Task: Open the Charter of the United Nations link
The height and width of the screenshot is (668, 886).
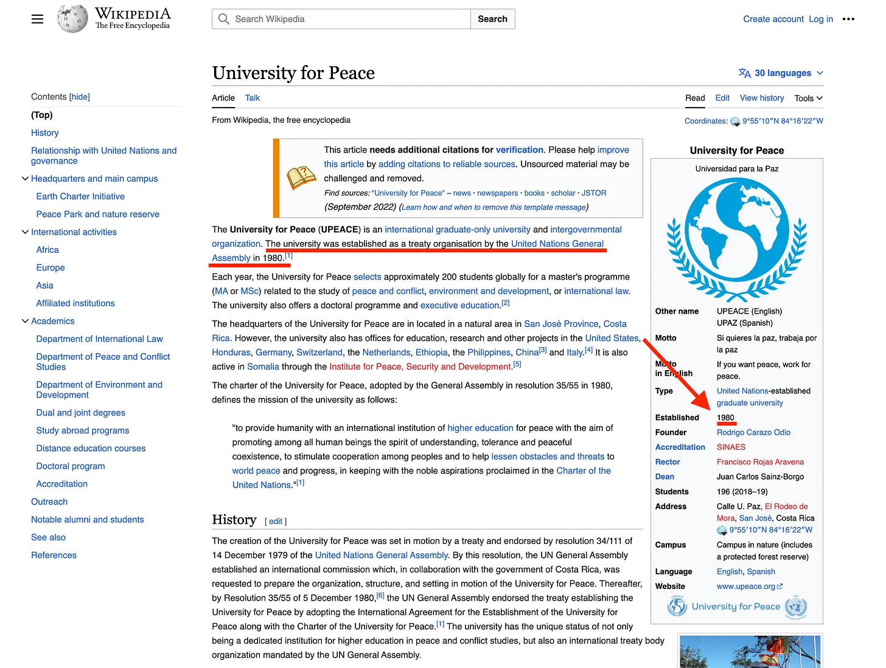Action: [584, 471]
